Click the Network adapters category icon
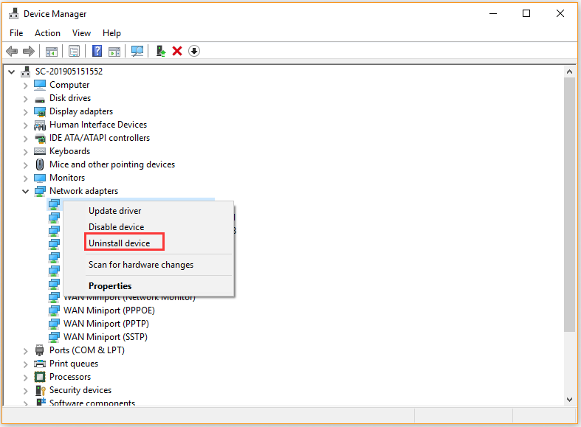 click(40, 191)
